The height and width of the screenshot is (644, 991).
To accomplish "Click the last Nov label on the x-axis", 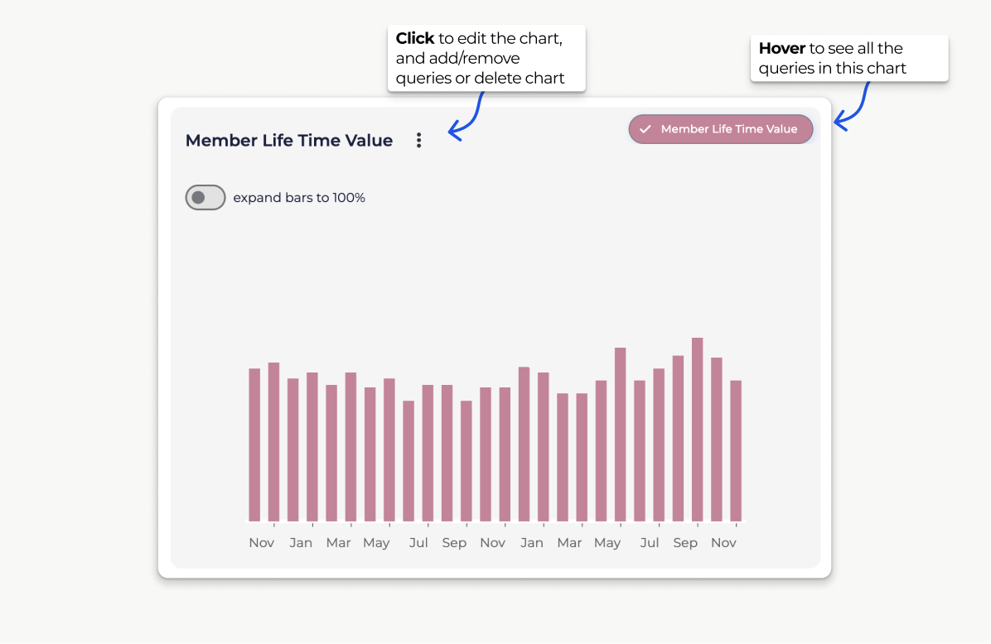I will (x=723, y=543).
